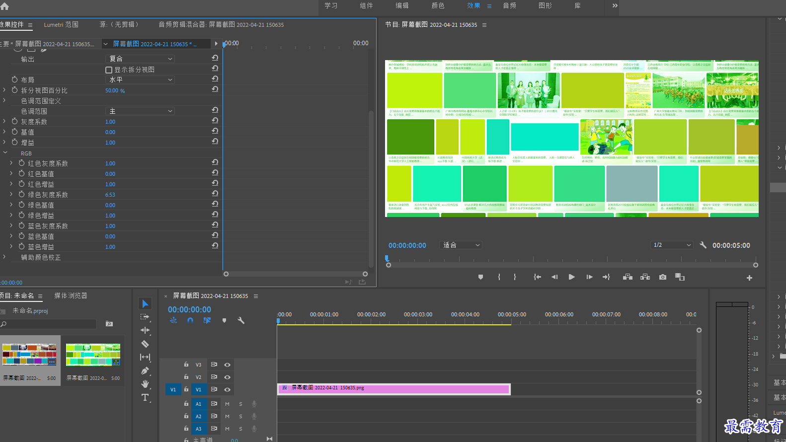Open the Lumetri 范围 panel tab
786x442 pixels.
tap(61, 24)
